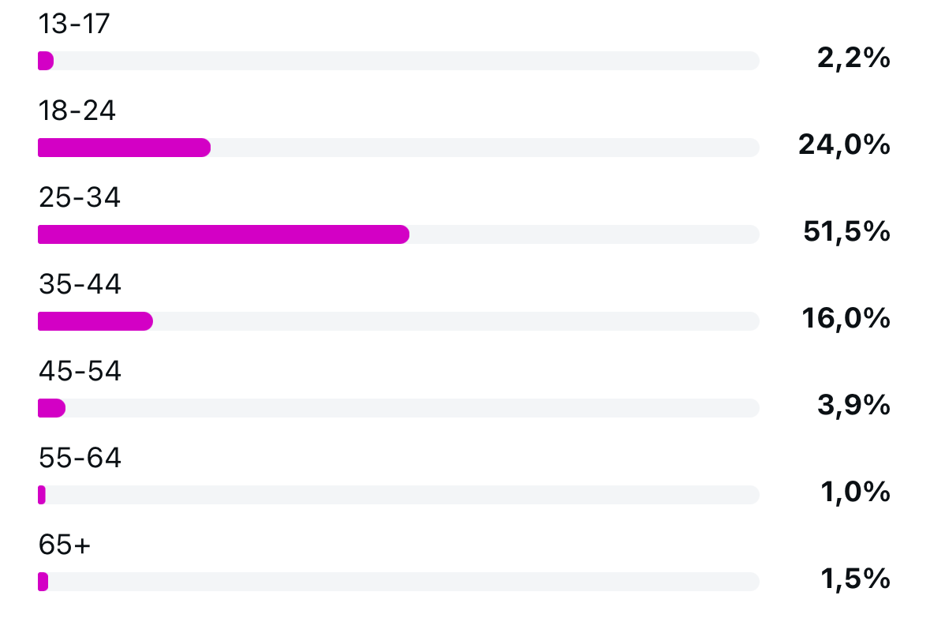Click the 24,0% percentage value
This screenshot has height=618, width=930.
(x=844, y=145)
